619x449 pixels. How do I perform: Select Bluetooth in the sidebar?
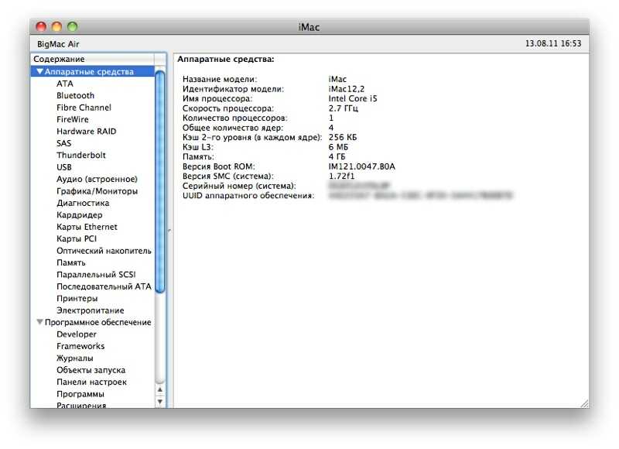tap(75, 96)
